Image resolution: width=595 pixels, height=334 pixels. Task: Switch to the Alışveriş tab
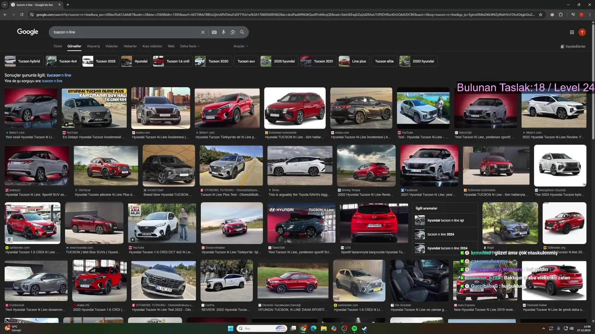coord(93,46)
